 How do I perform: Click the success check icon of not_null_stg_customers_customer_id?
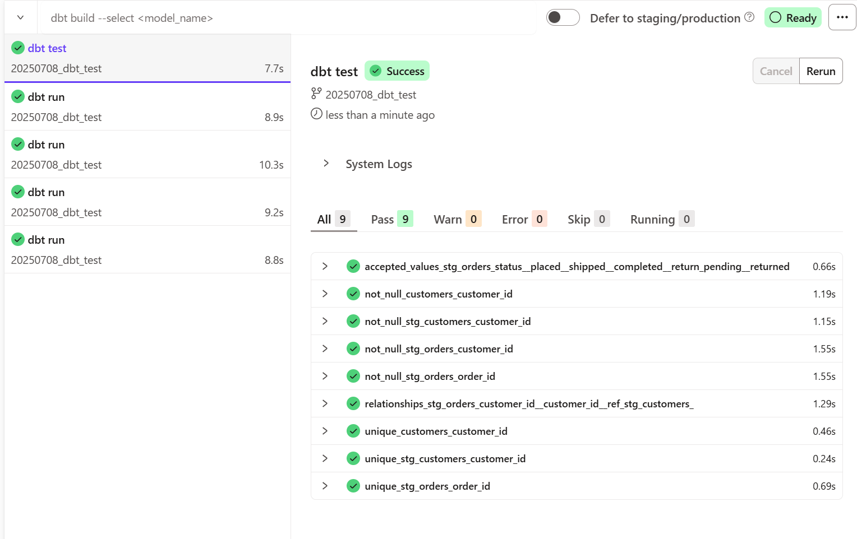353,321
